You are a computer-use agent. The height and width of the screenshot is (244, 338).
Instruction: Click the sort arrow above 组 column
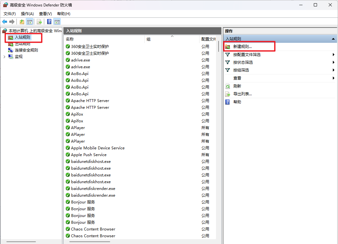[x=172, y=36]
